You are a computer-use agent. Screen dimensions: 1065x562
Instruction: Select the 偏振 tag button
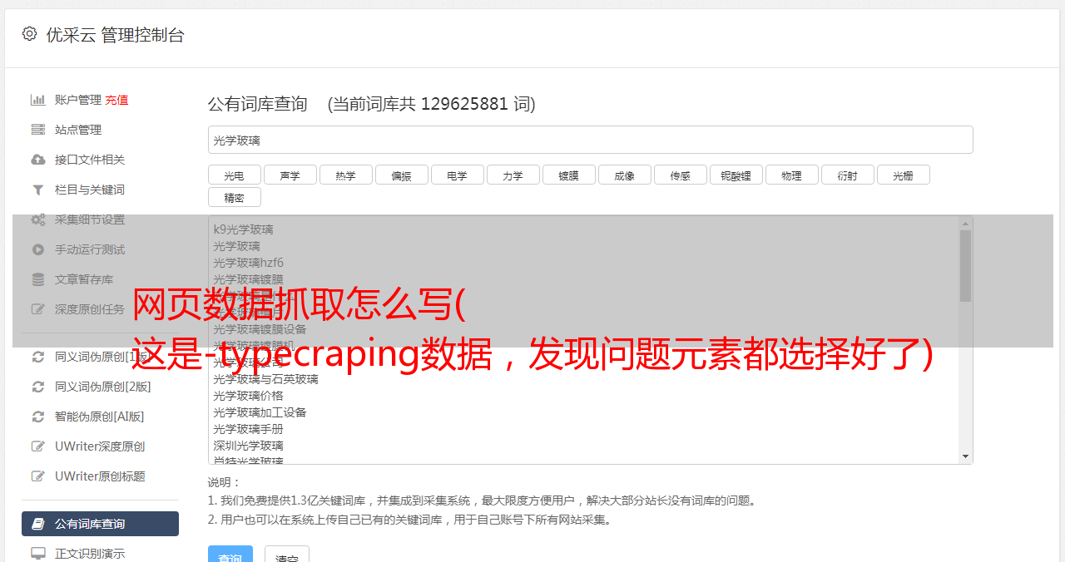click(401, 175)
